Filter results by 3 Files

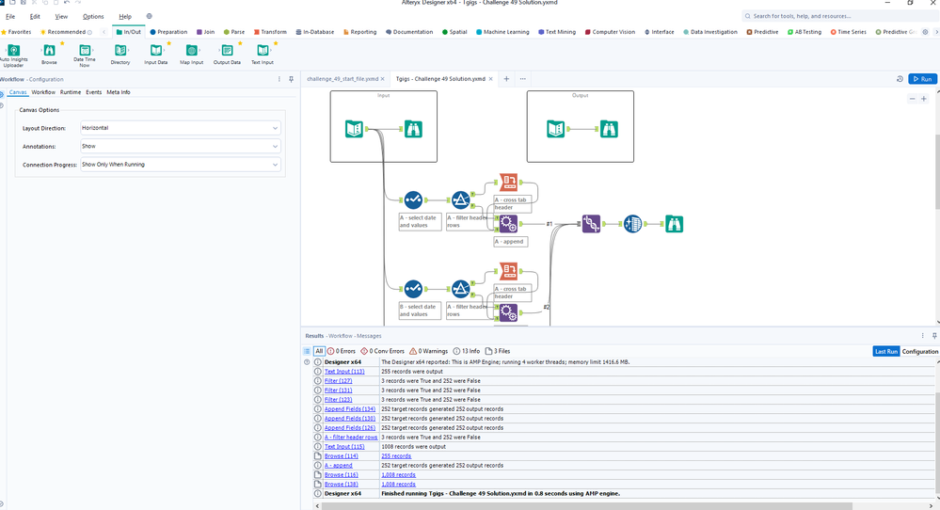[x=498, y=351]
